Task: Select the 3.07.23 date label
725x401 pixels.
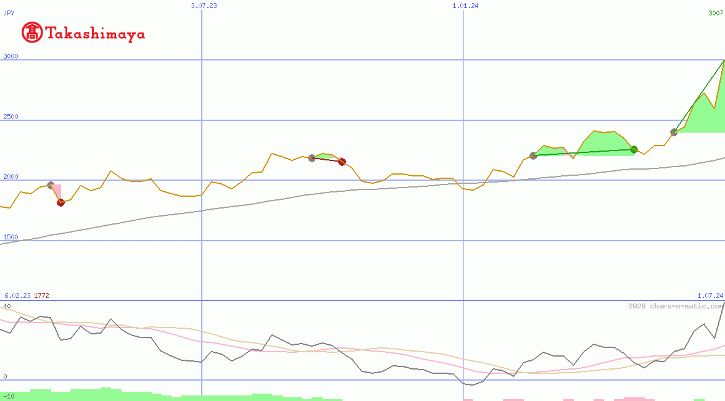Action: [x=204, y=6]
